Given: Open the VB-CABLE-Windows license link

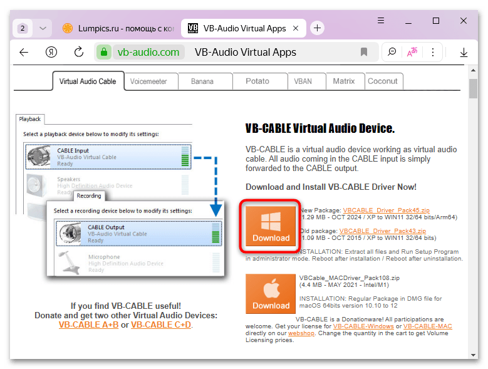Looking at the screenshot, I should click(x=363, y=326).
